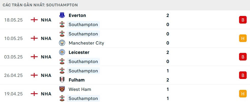Viewport: 250px width, 102px height.
Task: Click the orange H badge for Manchester City match
Action: (243, 38)
